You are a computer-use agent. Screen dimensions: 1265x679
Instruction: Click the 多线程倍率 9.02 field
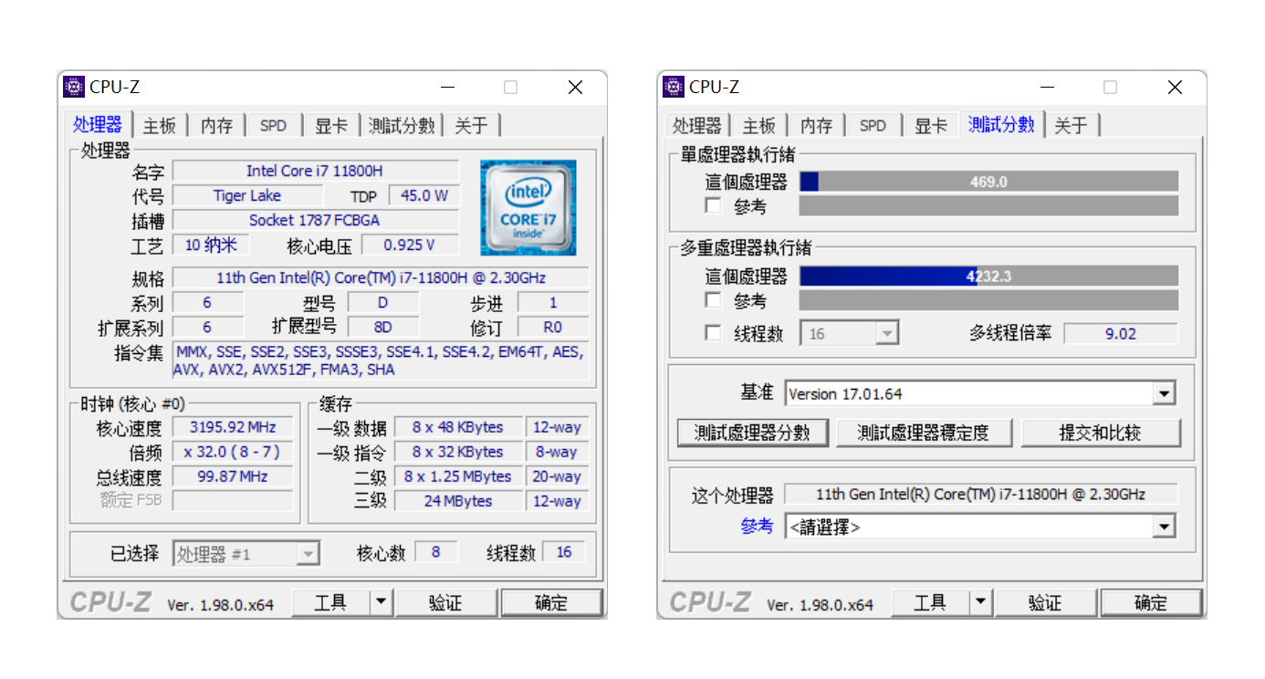1121,333
